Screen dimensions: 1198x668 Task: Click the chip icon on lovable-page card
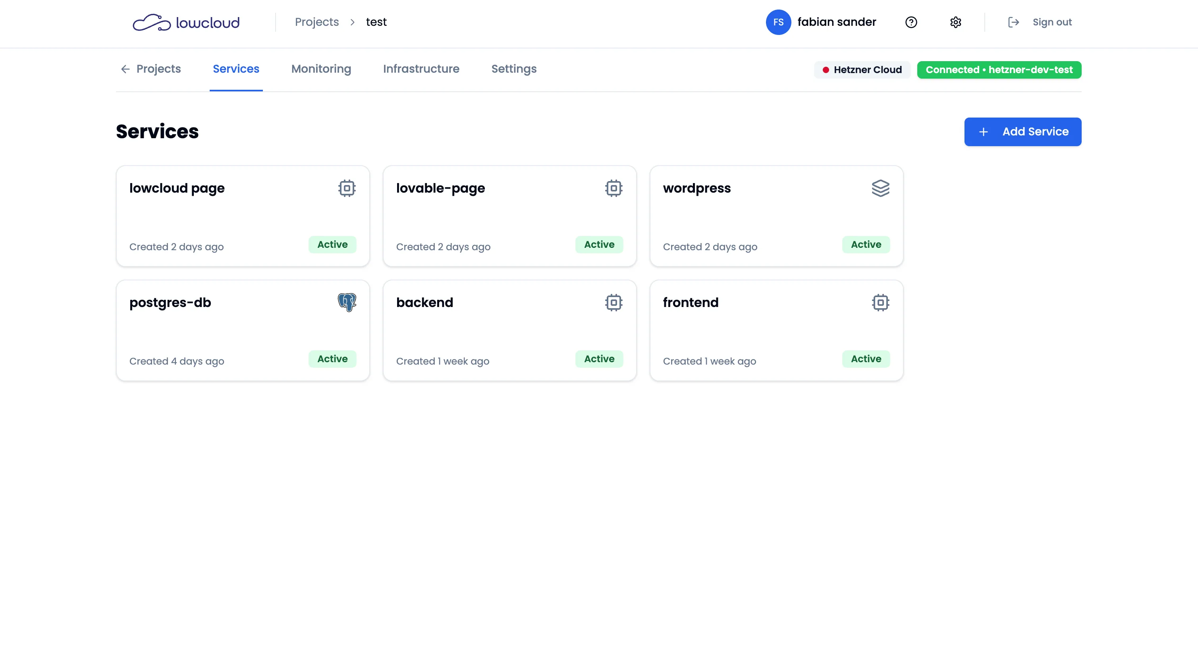pos(614,188)
